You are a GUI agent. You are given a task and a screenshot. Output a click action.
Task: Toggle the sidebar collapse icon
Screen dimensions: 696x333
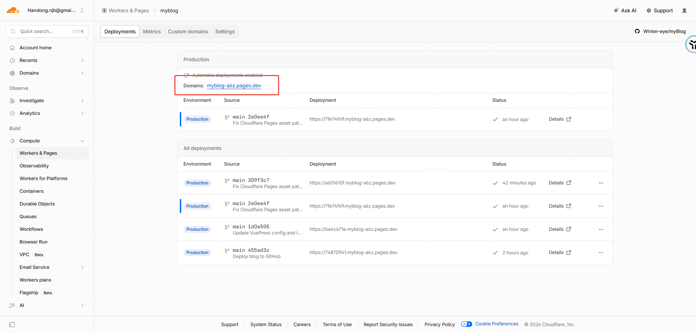click(x=12, y=325)
